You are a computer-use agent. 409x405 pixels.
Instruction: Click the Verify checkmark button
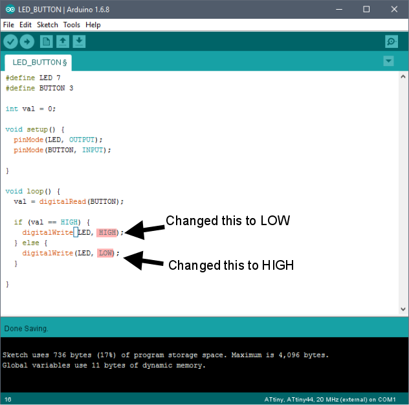[x=10, y=41]
